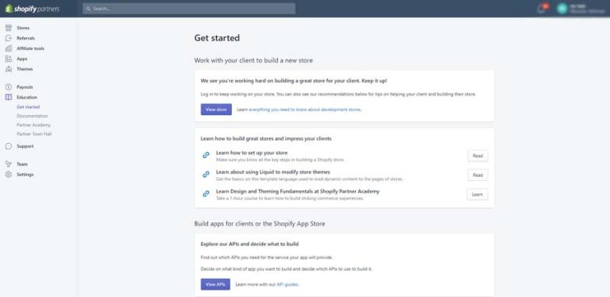Click the Education book icon
Image resolution: width=610 pixels, height=297 pixels.
9,97
